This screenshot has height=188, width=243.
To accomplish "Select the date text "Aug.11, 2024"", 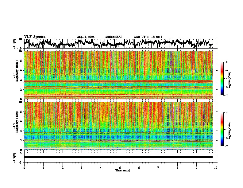I will [86, 37].
